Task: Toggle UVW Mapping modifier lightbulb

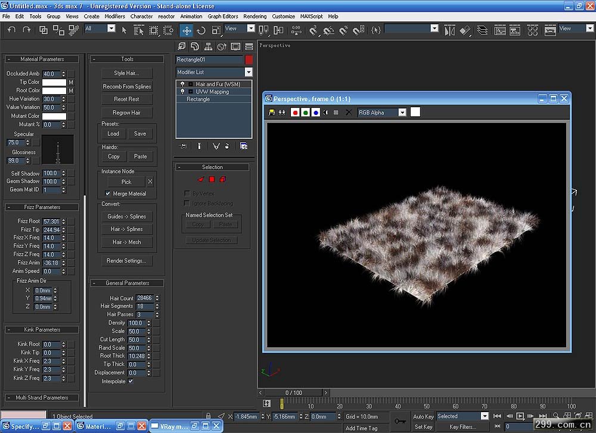Action: click(183, 92)
